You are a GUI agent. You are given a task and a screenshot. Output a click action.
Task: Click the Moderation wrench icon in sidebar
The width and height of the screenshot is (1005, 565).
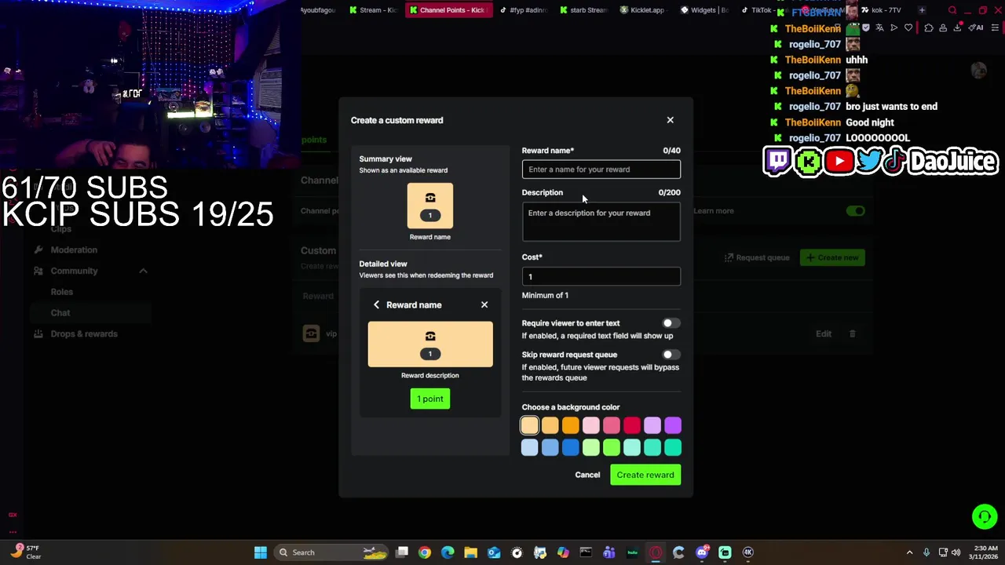click(x=38, y=250)
